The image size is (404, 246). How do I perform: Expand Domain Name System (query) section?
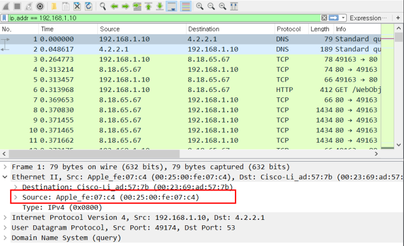click(5, 238)
